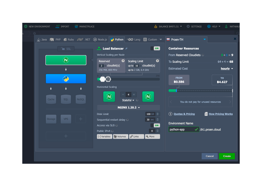Add a NoSQL database node

pos(81,99)
